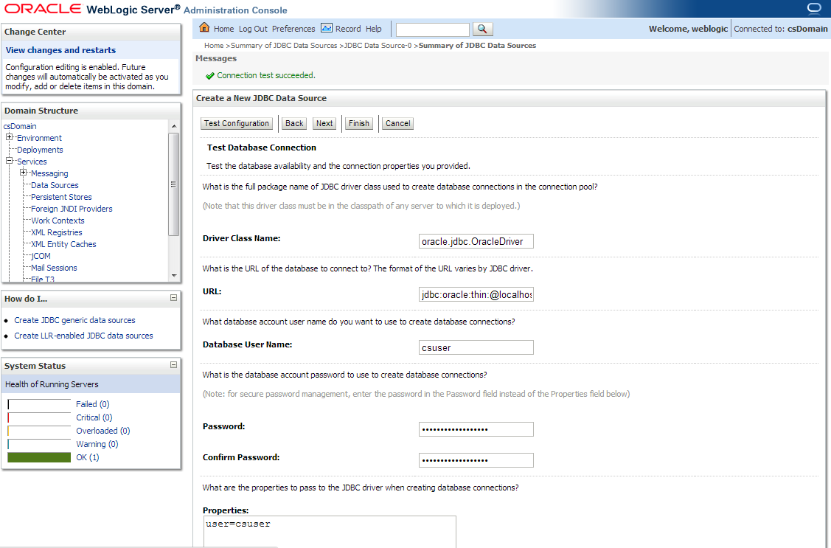
Task: Open Mail Sessions tree item
Action: (54, 268)
